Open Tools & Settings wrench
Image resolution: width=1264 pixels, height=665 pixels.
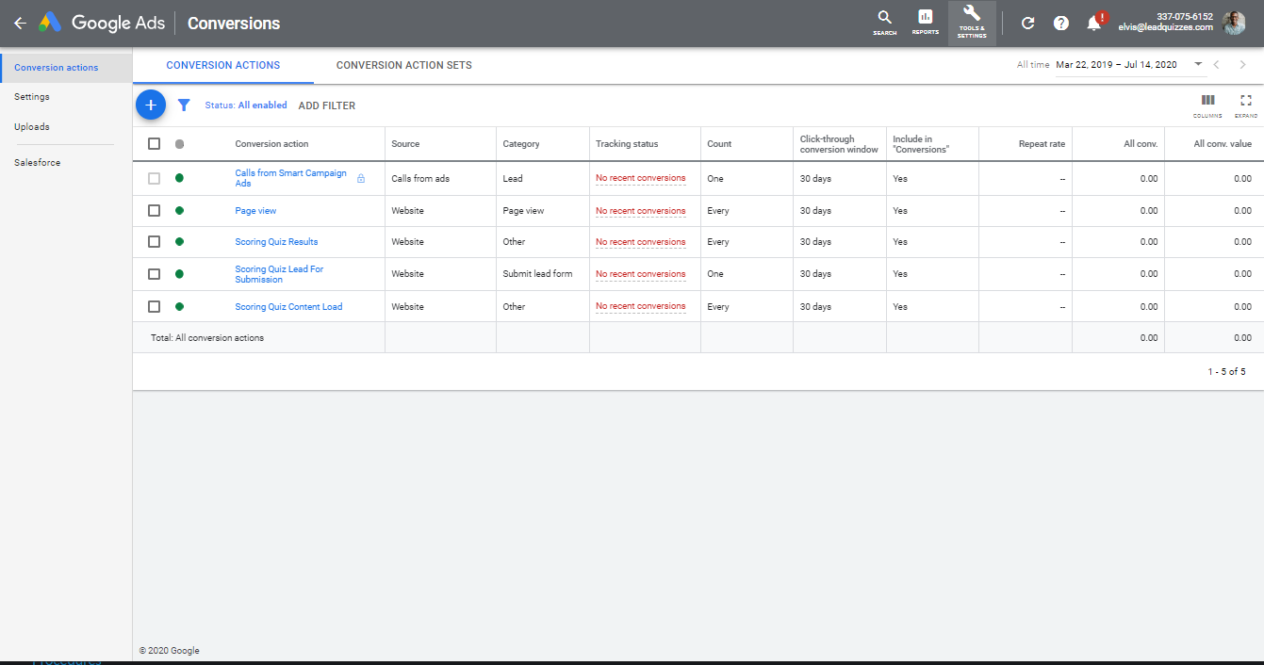click(972, 23)
